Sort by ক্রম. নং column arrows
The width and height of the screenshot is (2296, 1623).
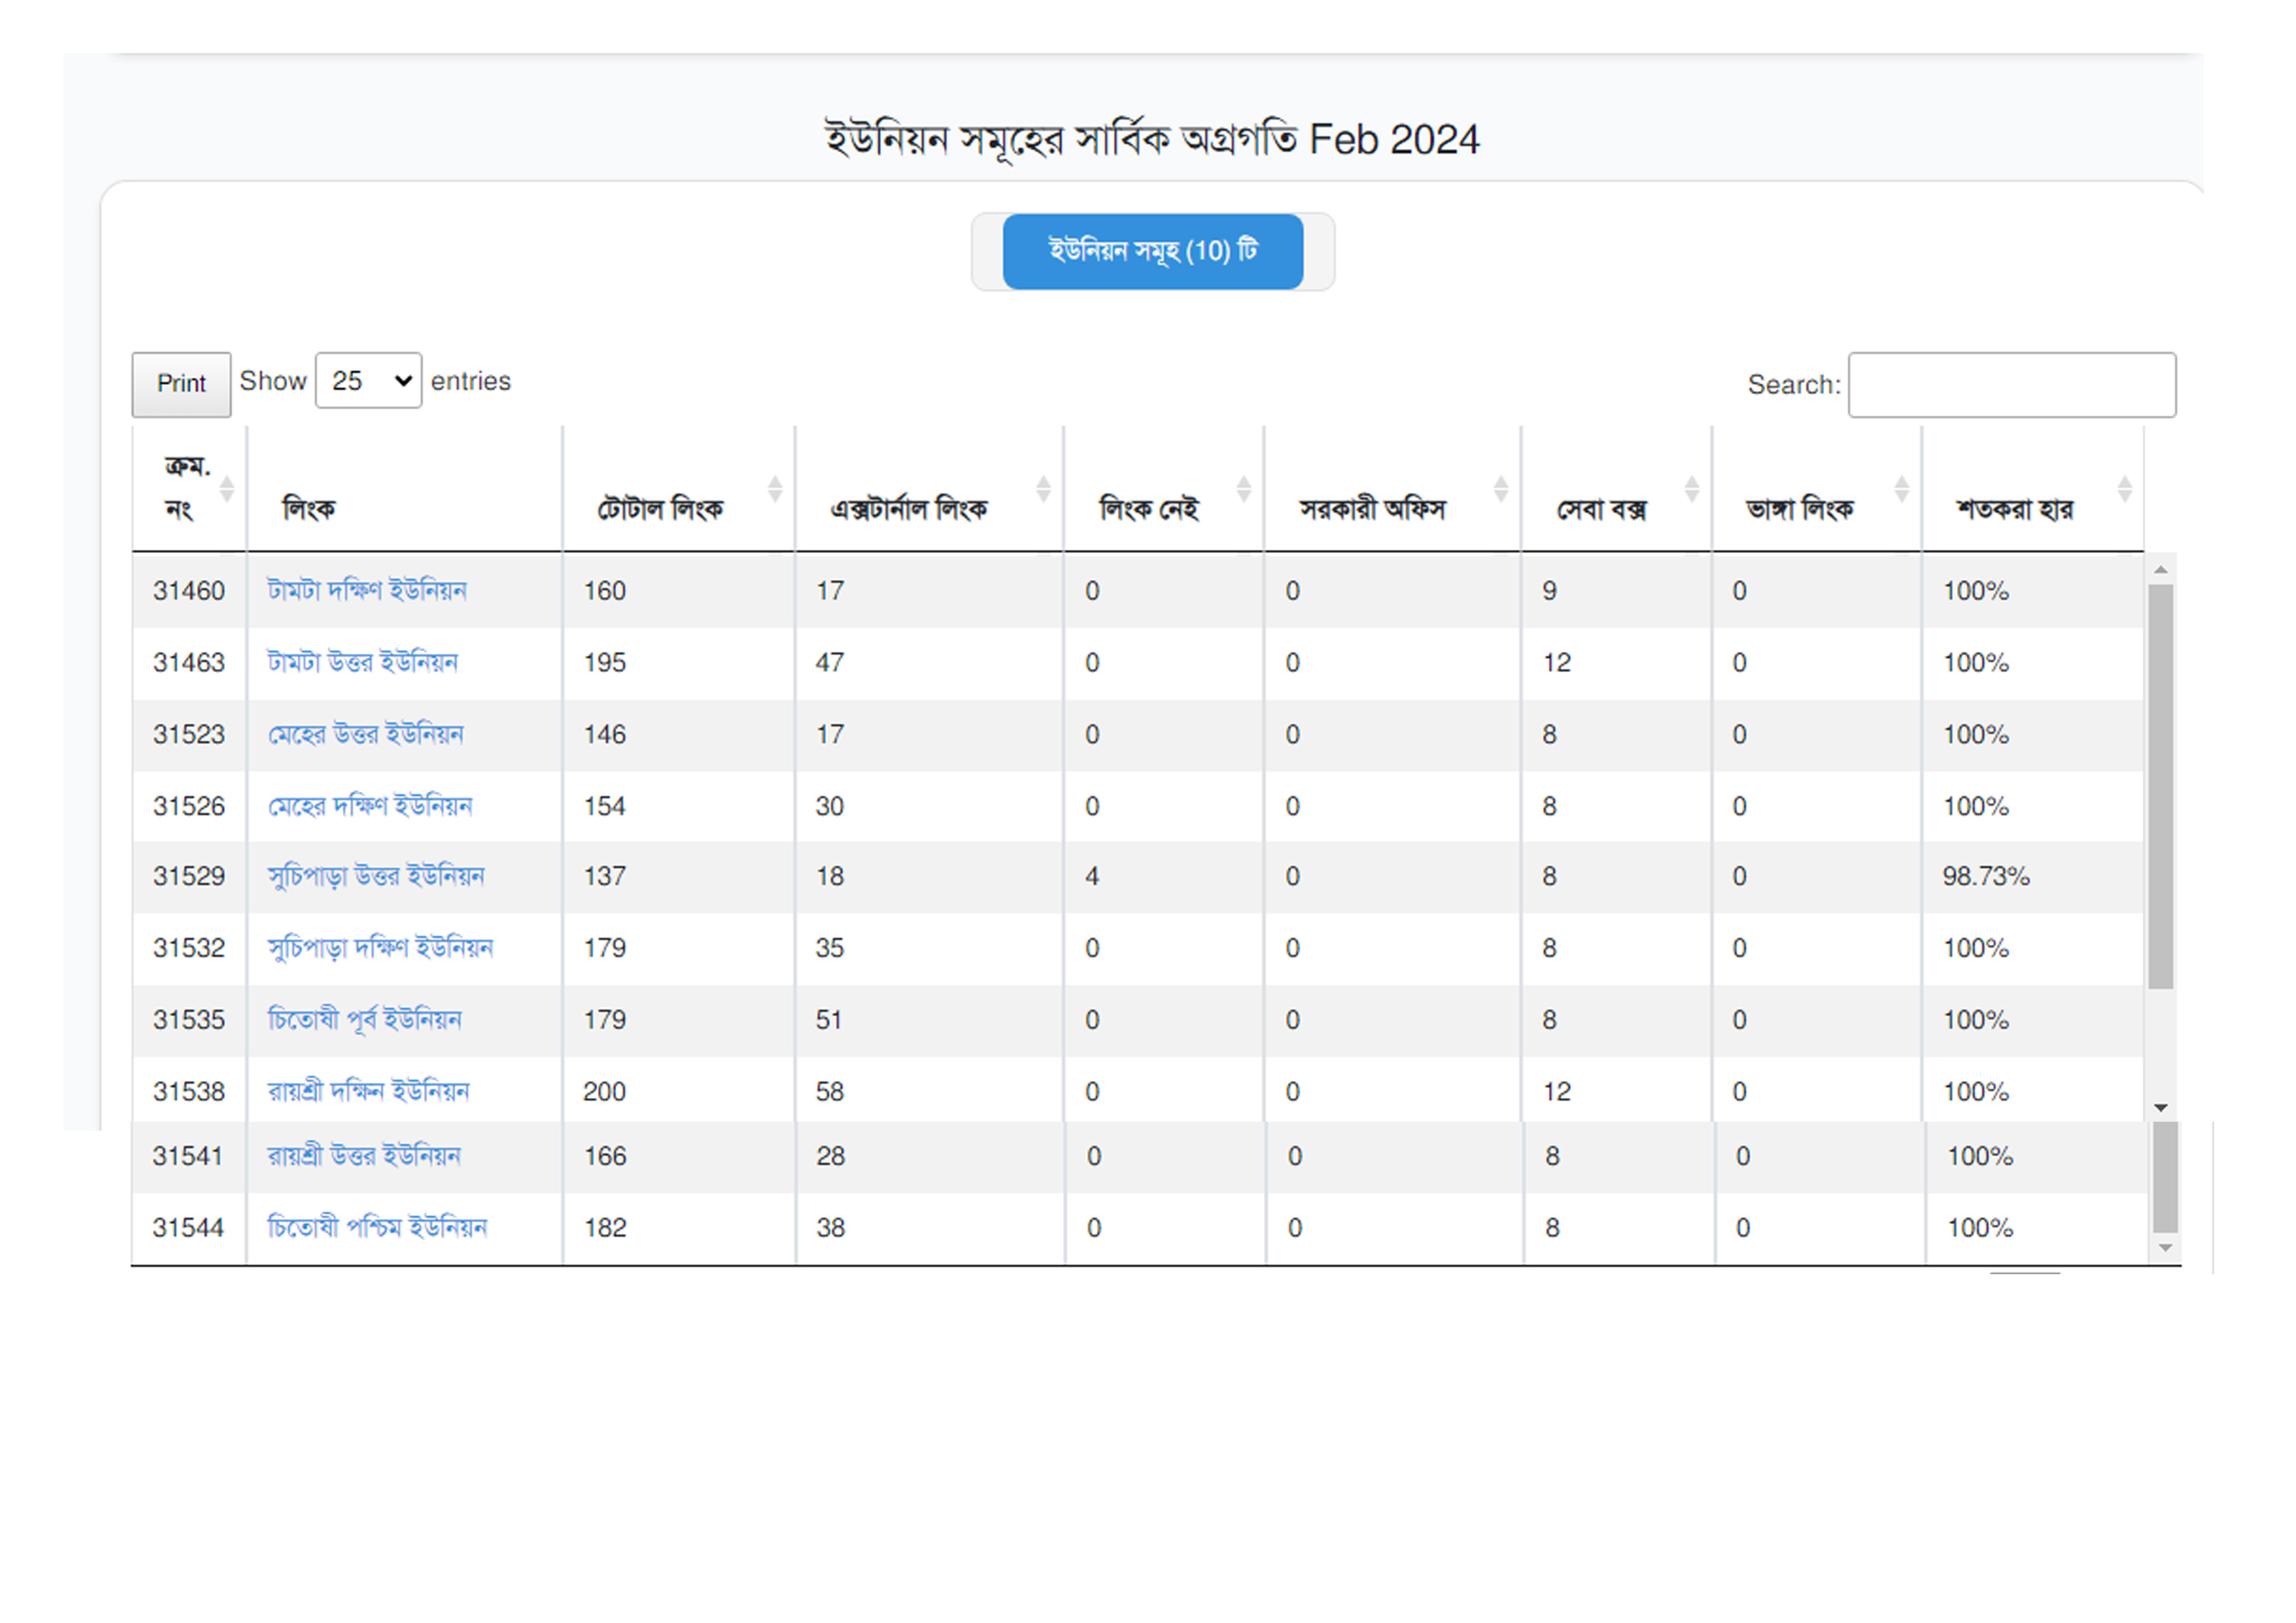pos(227,489)
